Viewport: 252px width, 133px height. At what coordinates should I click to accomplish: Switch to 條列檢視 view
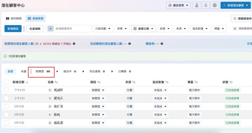click(x=14, y=19)
